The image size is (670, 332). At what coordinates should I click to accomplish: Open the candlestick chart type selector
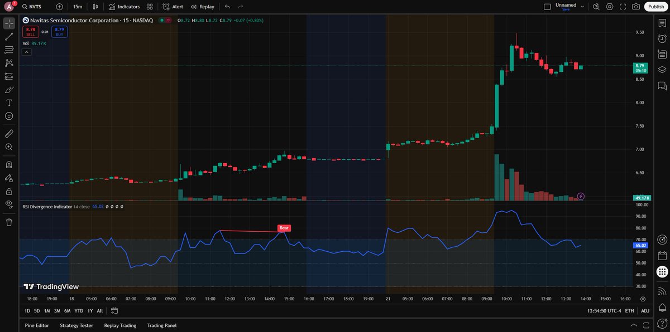95,7
